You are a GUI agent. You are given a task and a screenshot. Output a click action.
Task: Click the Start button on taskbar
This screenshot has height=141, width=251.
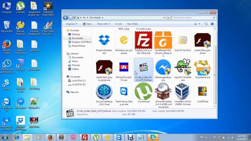click(x=5, y=137)
